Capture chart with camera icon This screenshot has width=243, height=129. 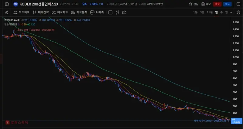[124, 12]
